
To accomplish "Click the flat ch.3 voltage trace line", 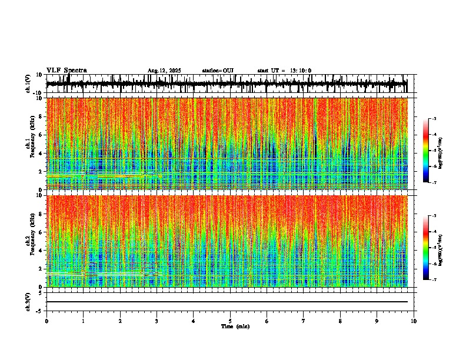I will coord(227,302).
